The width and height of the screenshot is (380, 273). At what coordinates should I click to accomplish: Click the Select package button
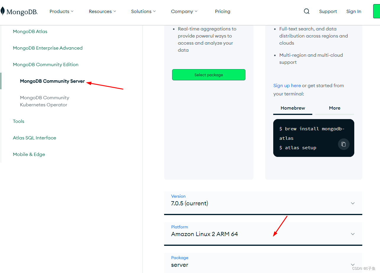[x=209, y=75]
